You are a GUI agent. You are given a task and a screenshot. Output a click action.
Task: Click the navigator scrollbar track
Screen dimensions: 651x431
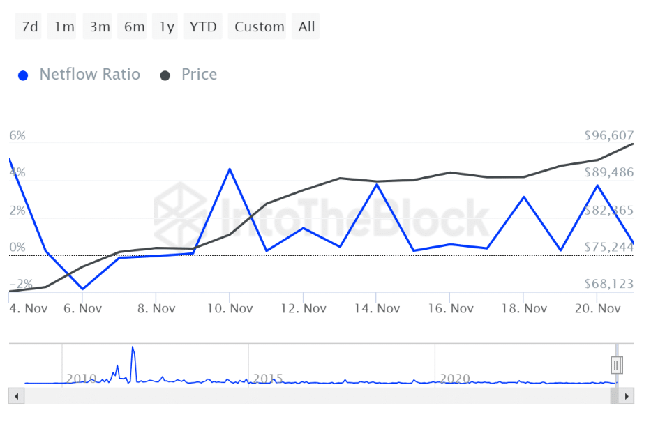pyautogui.click(x=314, y=396)
